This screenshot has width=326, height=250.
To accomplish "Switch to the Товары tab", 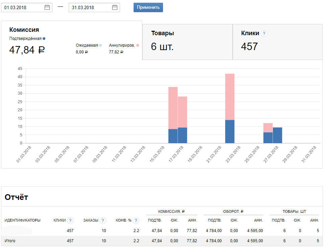I will pyautogui.click(x=187, y=42).
